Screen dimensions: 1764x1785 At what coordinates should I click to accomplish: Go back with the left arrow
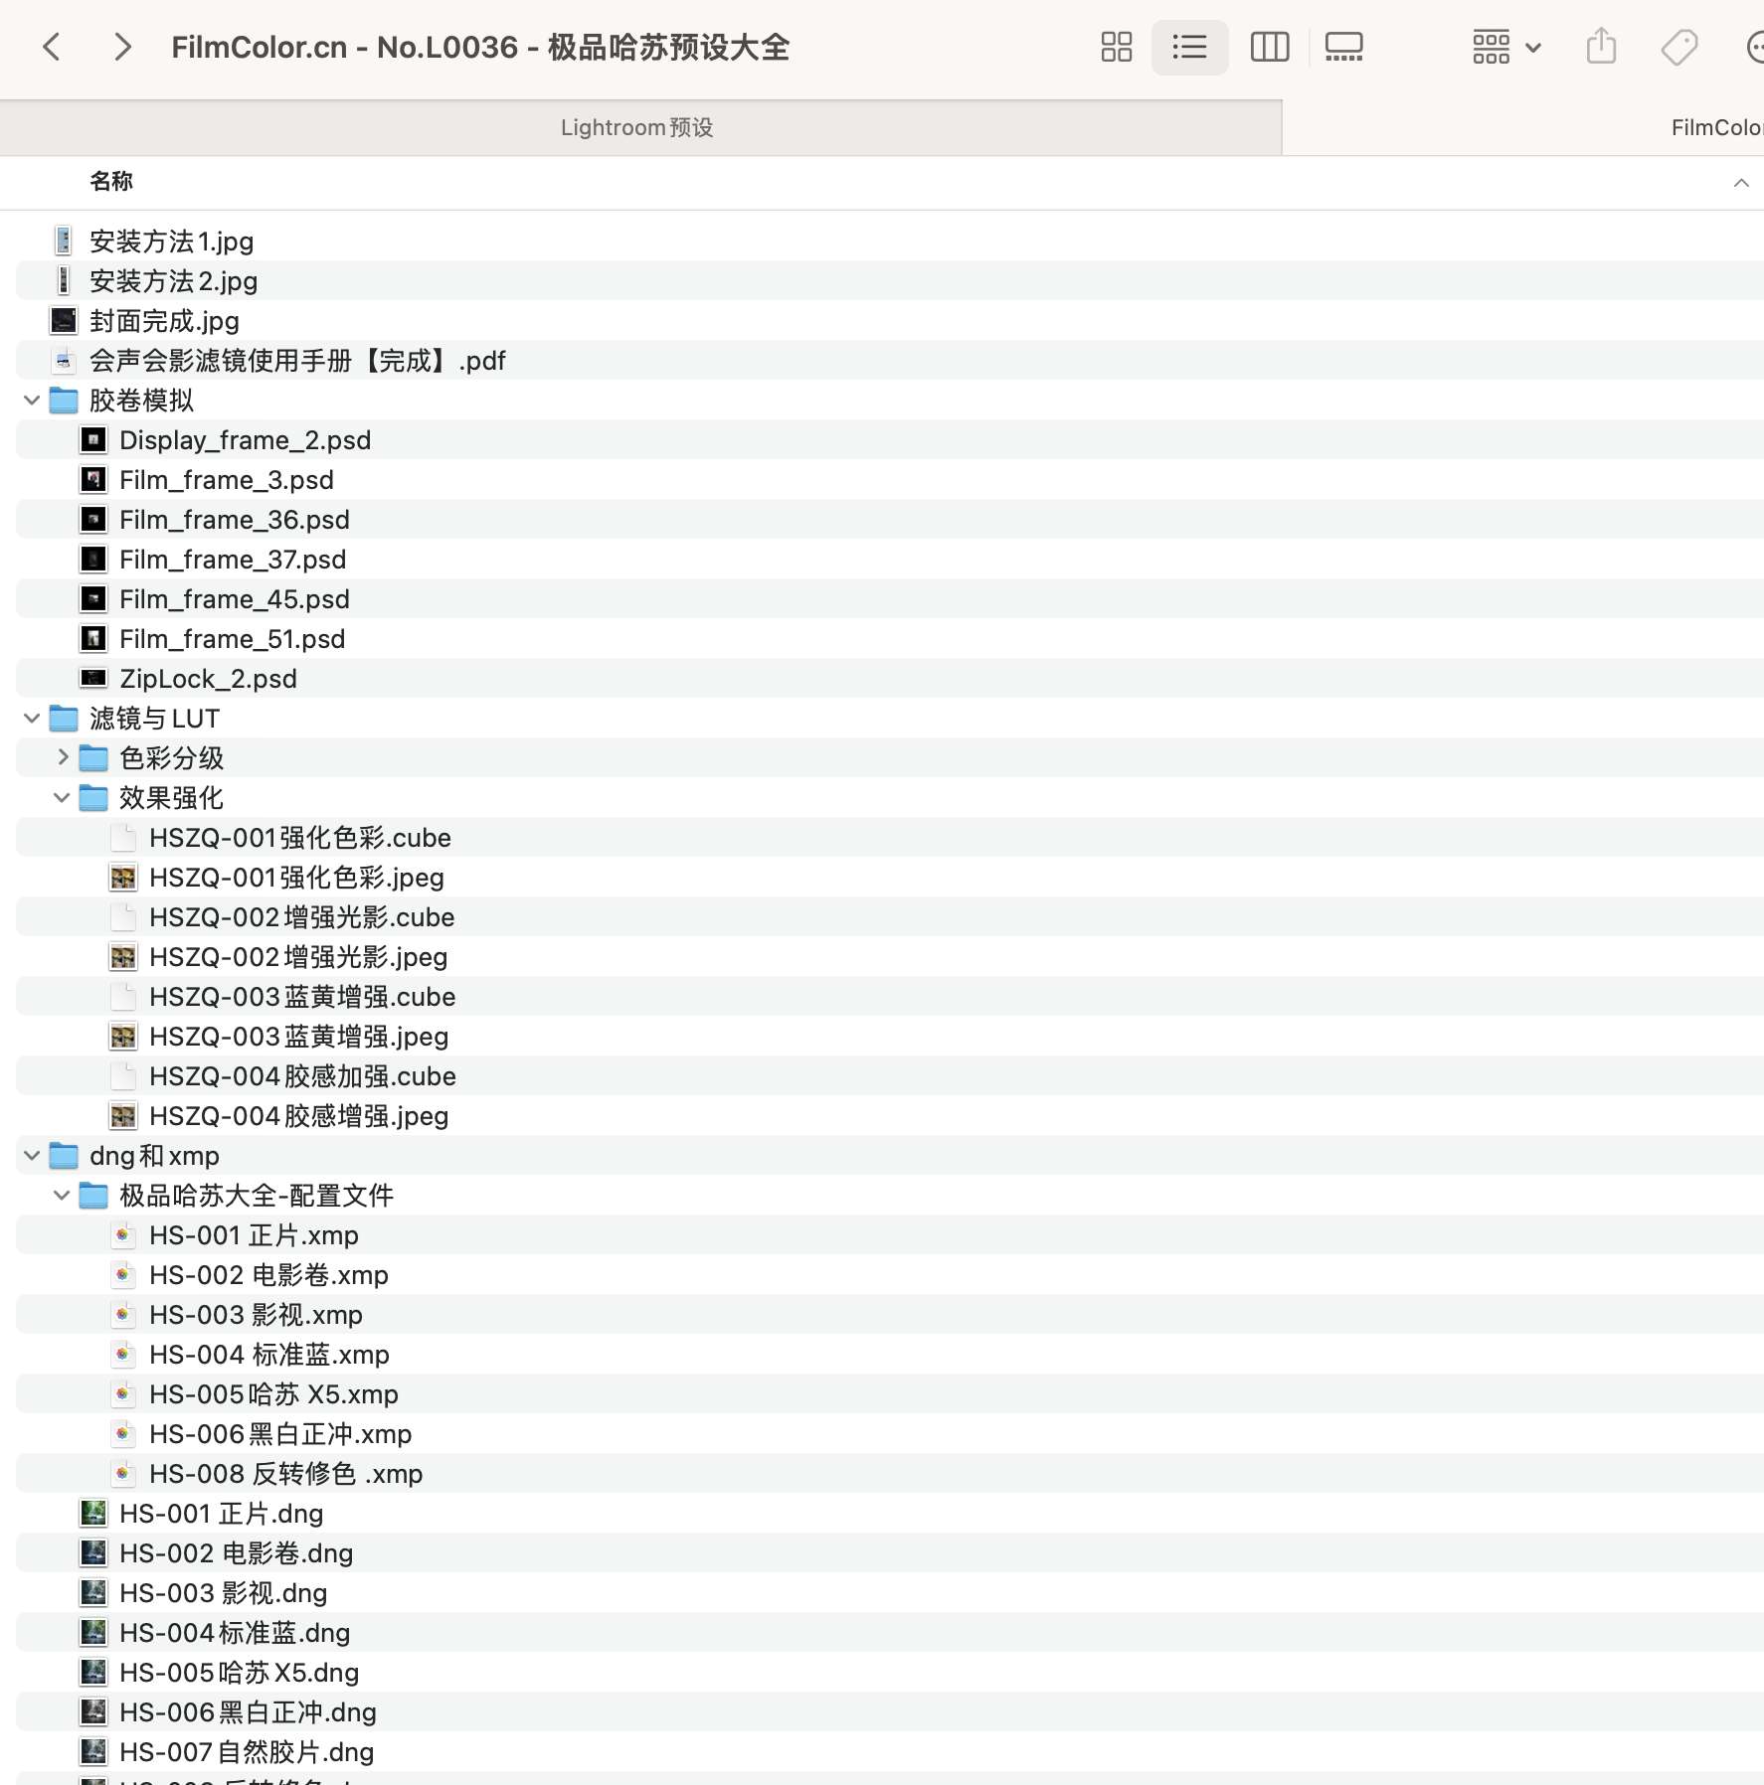(52, 47)
